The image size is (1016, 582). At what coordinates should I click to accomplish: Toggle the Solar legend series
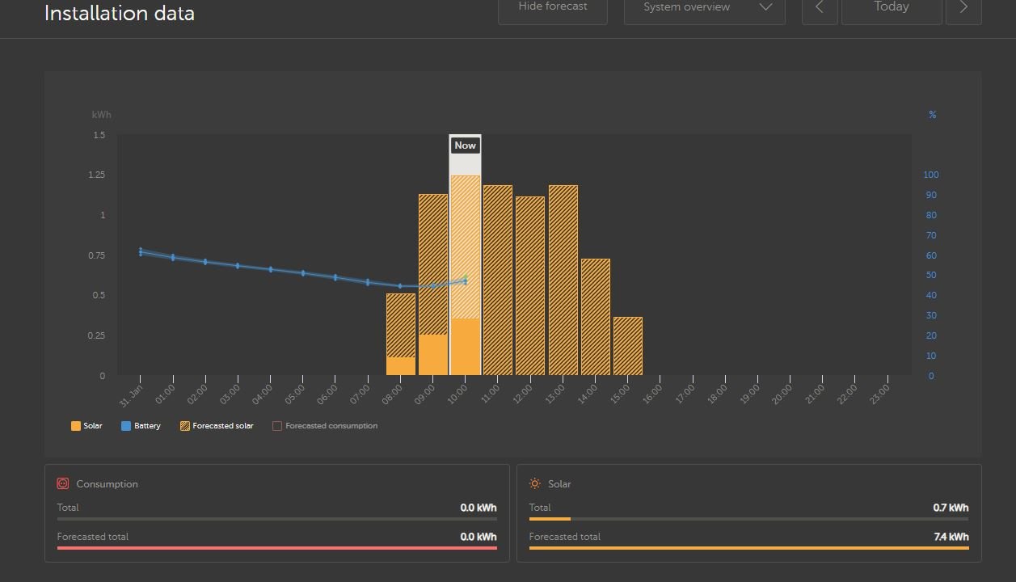pyautogui.click(x=86, y=426)
